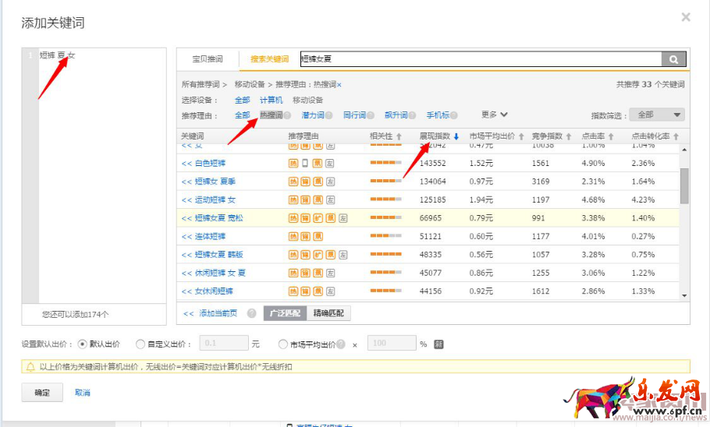710x427 pixels.
Task: Sort by 点击转化率 arrow
Action: coord(676,136)
